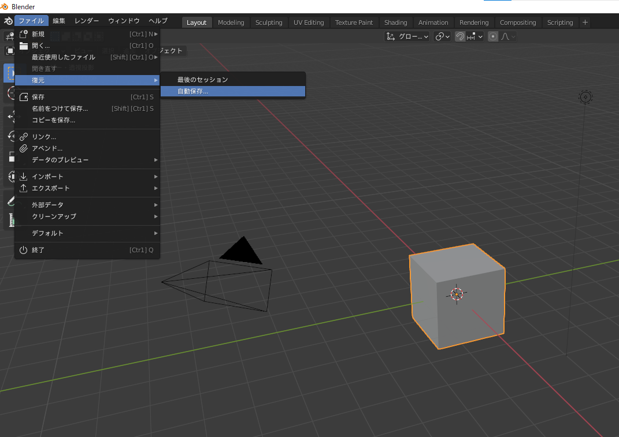Screen dimensions: 619x437
Task: Open the pivot point dropdown
Action: click(442, 37)
